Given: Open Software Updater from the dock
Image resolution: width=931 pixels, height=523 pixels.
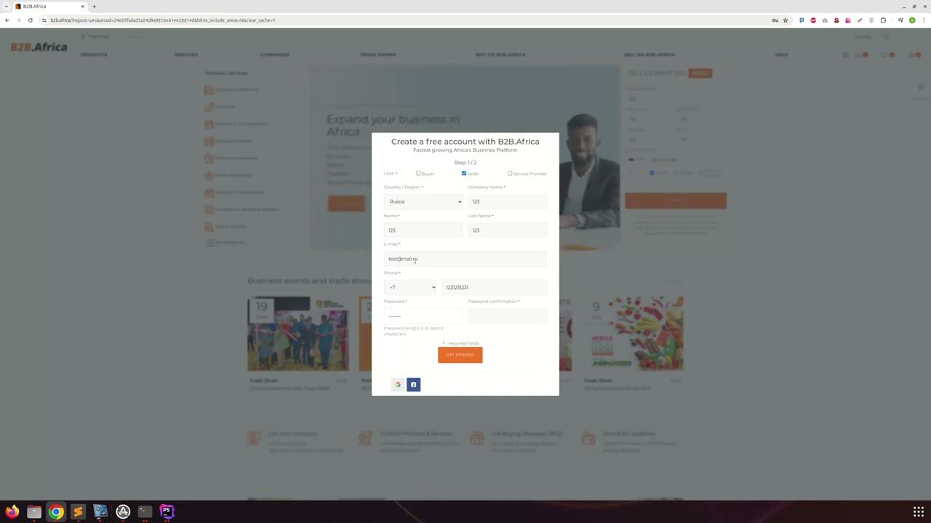Looking at the screenshot, I should point(123,511).
